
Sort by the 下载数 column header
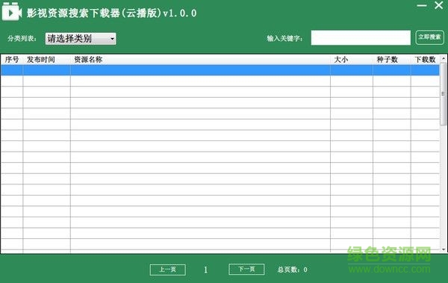coord(425,60)
